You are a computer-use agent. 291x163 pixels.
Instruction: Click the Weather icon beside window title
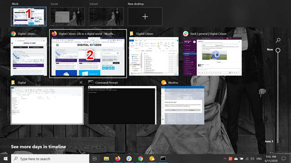(x=163, y=82)
